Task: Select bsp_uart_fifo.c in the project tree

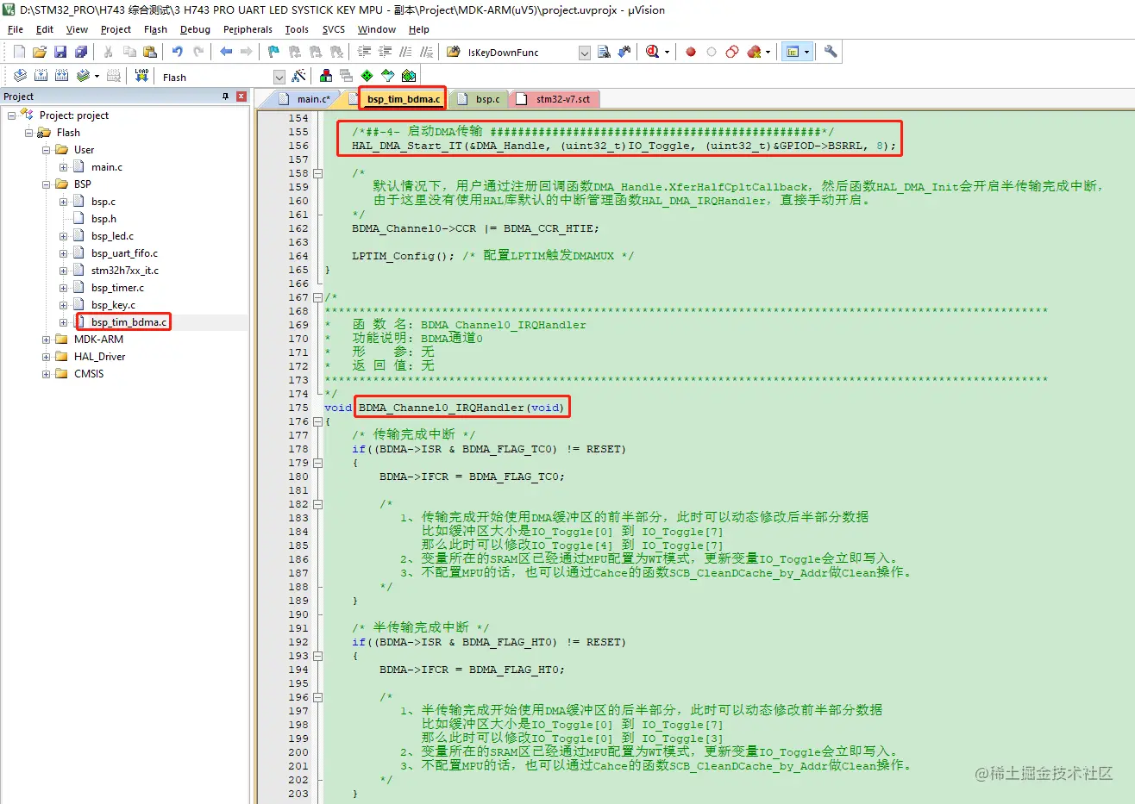Action: click(x=124, y=253)
